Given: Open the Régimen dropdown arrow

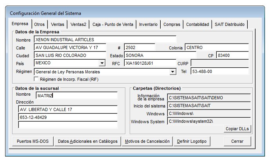Looking at the screenshot, I should [172, 71].
